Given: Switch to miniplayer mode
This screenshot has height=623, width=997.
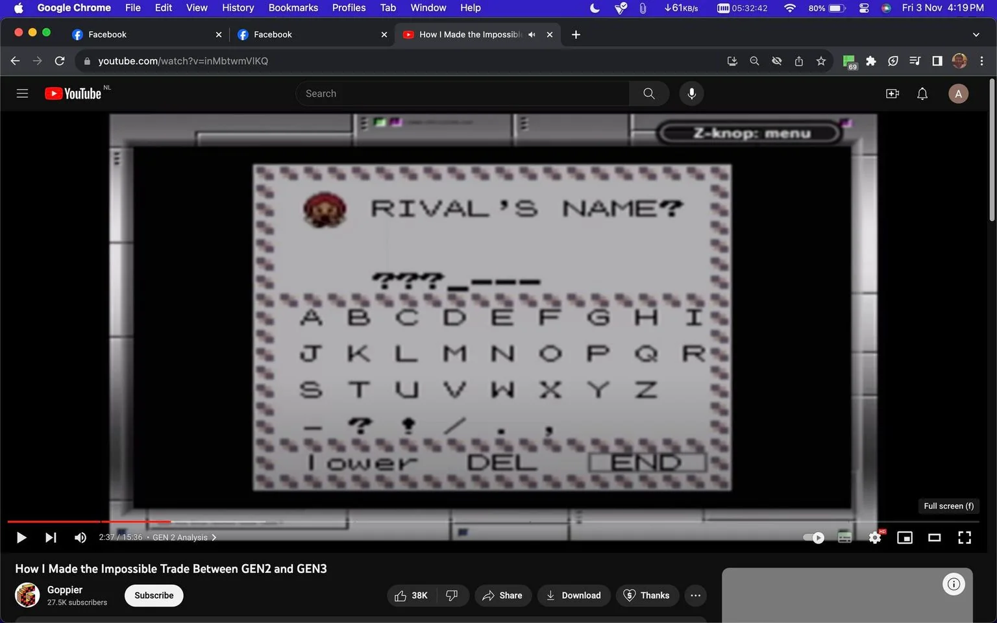Looking at the screenshot, I should tap(905, 537).
